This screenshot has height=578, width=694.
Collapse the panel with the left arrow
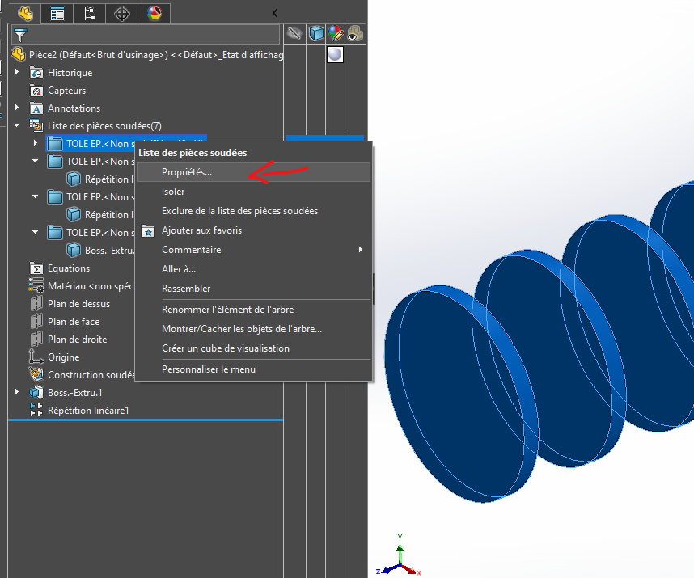coord(275,13)
